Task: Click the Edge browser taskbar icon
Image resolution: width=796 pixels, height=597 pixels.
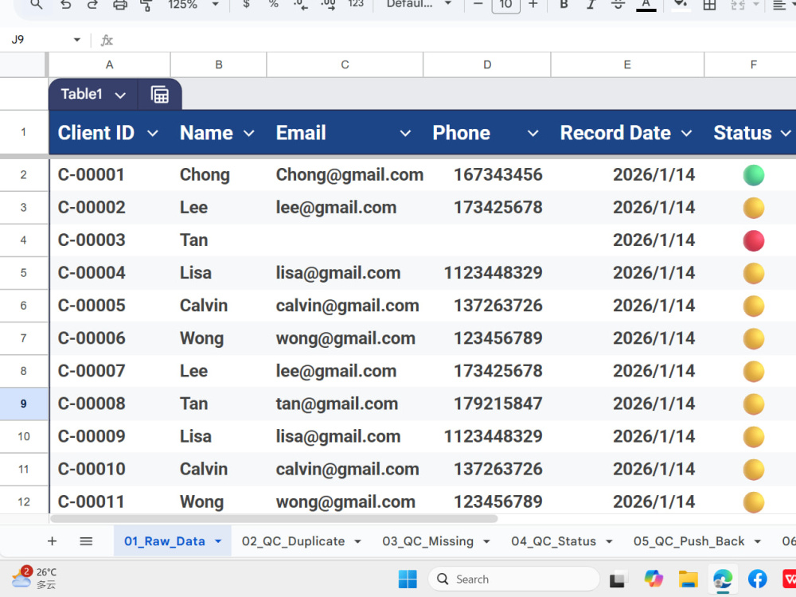Action: pyautogui.click(x=723, y=579)
